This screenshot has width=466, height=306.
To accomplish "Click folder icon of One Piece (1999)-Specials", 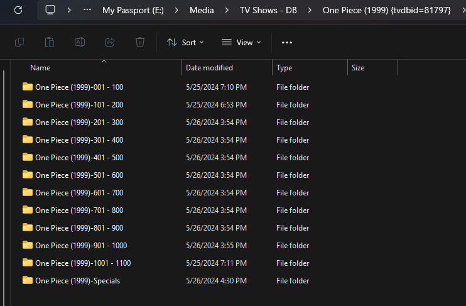I will pos(28,280).
